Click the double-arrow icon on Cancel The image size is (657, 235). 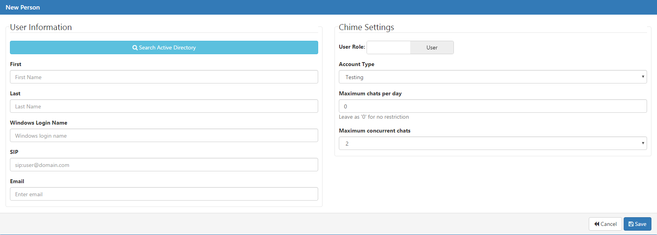pyautogui.click(x=597, y=224)
